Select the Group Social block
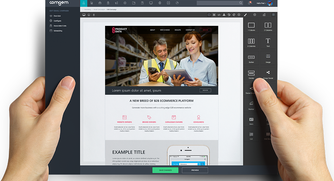 click(x=268, y=74)
